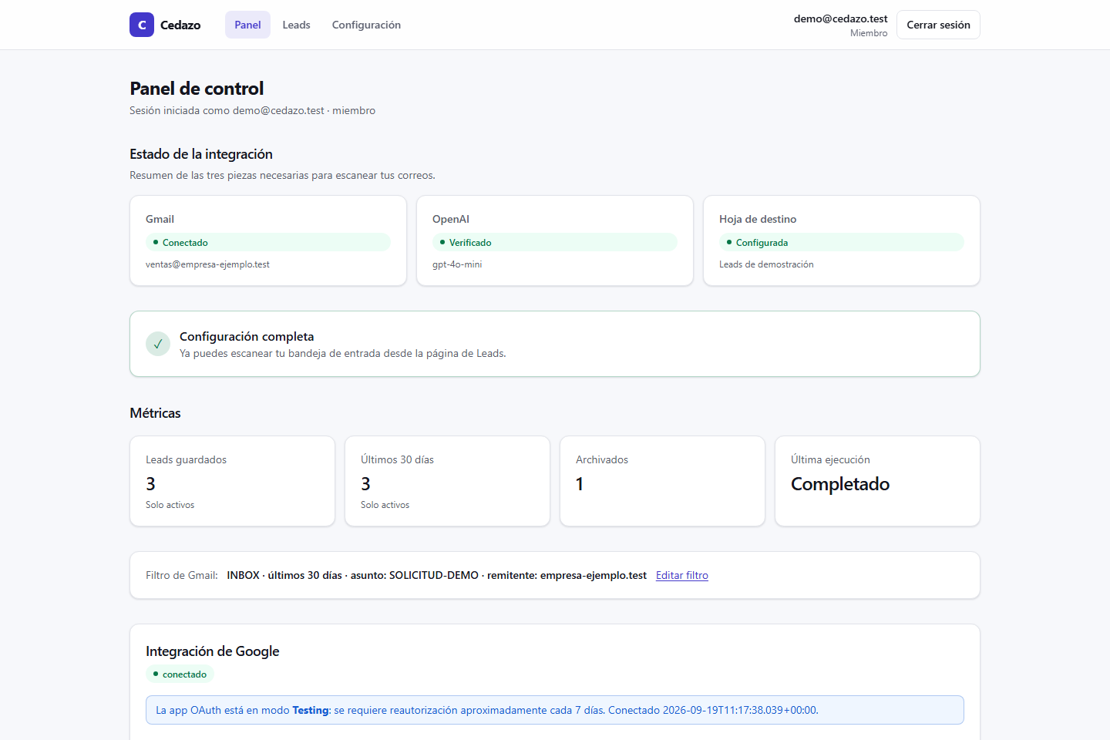
Task: Click the Leads de demostración text
Action: tap(766, 264)
